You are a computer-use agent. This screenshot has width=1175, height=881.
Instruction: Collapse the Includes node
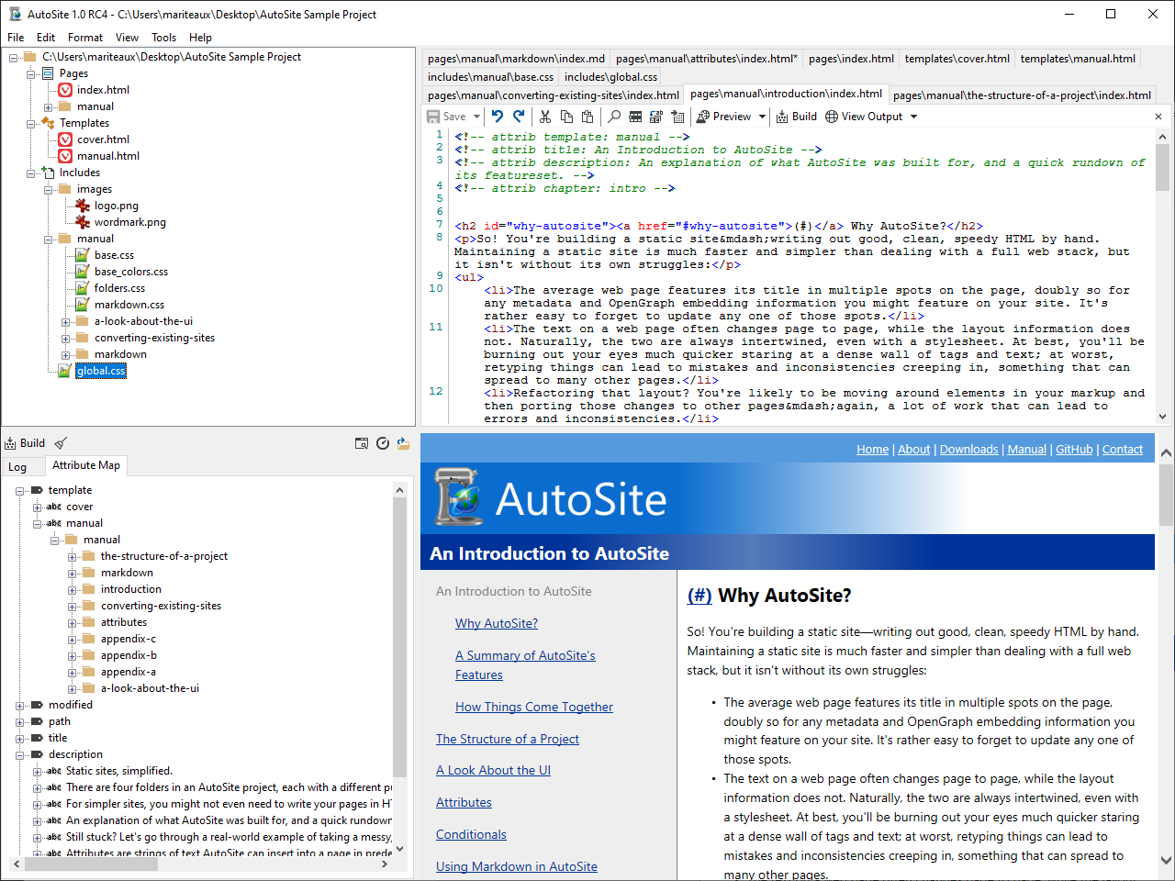click(31, 173)
